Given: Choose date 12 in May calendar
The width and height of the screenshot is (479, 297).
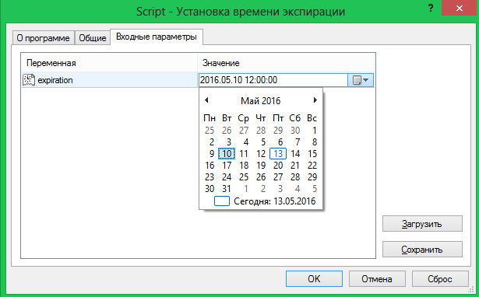Looking at the screenshot, I should [x=261, y=153].
